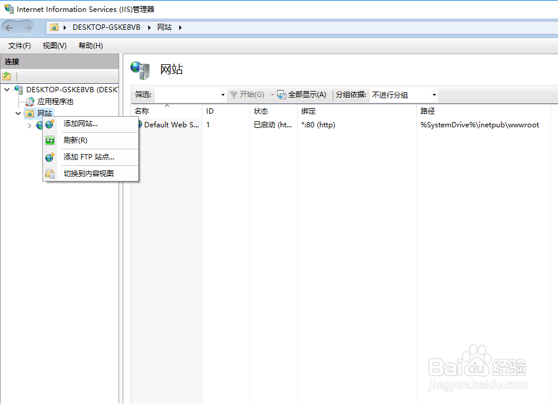Image resolution: width=558 pixels, height=404 pixels.
Task: Open the 筛选 filter dropdown arrow
Action: pos(223,95)
